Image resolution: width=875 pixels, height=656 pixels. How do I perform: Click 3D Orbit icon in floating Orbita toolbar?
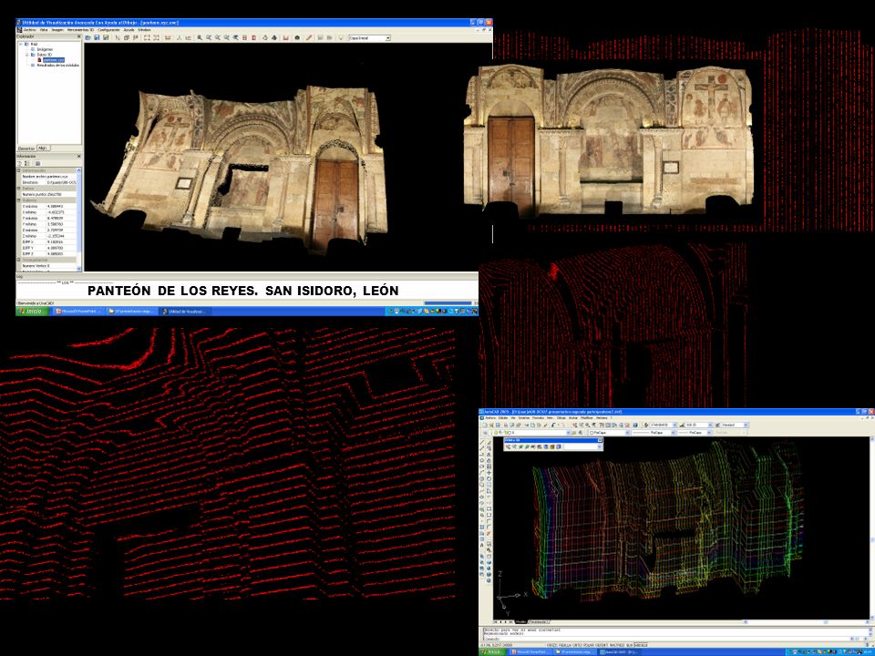(520, 446)
